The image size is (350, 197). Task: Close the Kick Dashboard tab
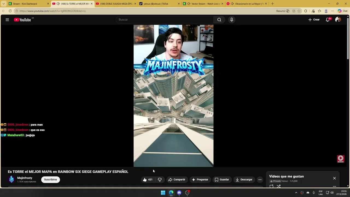click(x=48, y=4)
